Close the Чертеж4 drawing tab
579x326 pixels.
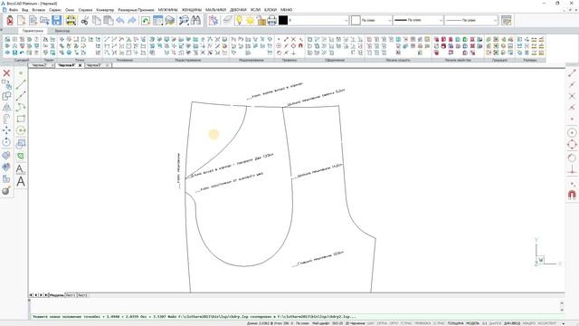[80, 65]
